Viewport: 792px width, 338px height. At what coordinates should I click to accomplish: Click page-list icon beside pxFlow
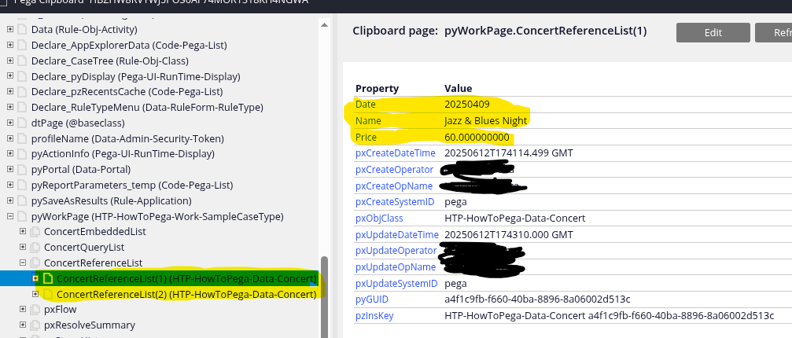click(x=35, y=309)
